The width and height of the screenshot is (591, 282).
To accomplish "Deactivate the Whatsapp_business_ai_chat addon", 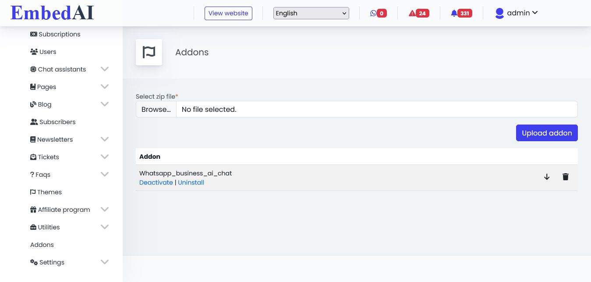I will click(156, 182).
